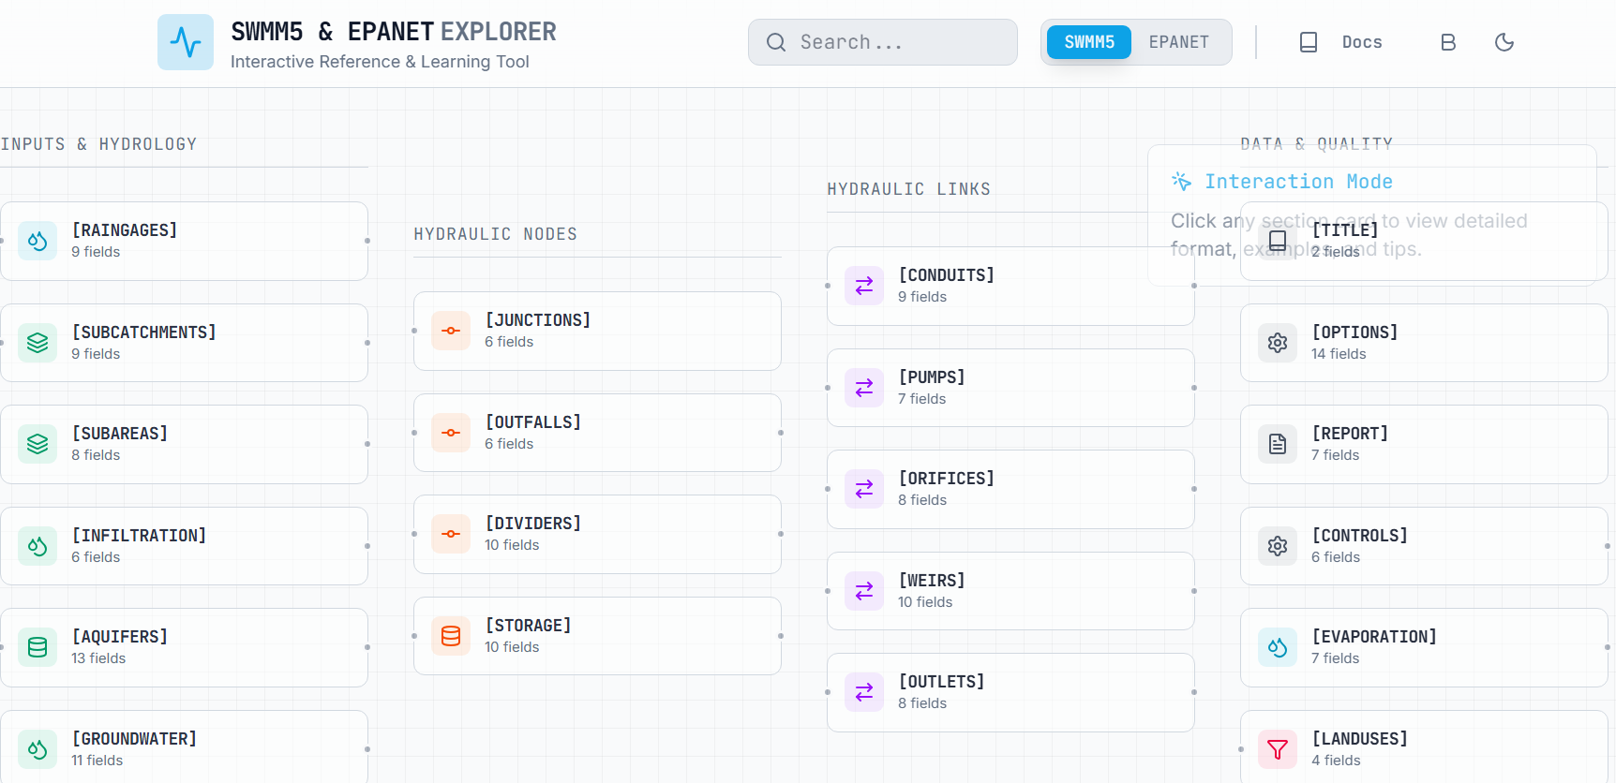Click the TITLE book icon

(1278, 241)
